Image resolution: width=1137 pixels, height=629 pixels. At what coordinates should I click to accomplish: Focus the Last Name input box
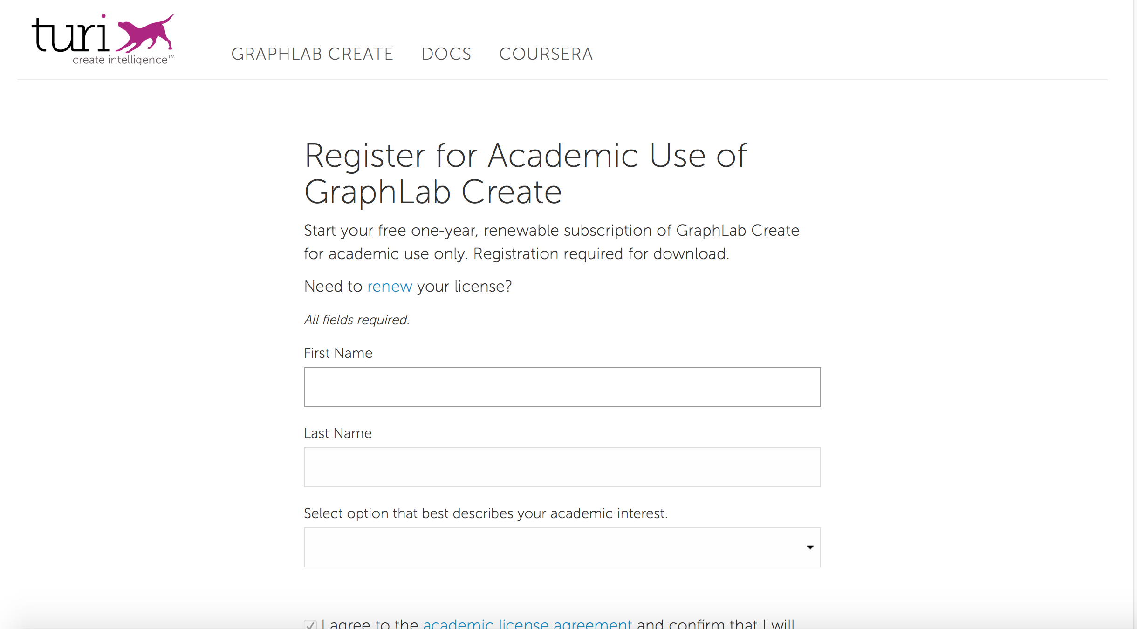pos(562,467)
